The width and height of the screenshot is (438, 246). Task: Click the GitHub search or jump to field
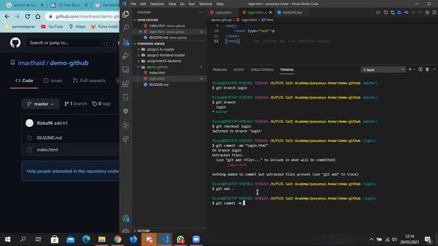click(x=69, y=42)
